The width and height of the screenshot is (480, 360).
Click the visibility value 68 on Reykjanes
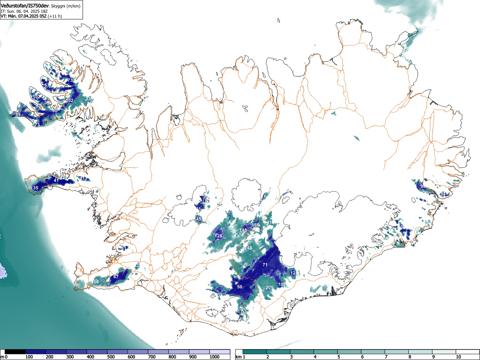coord(96,282)
